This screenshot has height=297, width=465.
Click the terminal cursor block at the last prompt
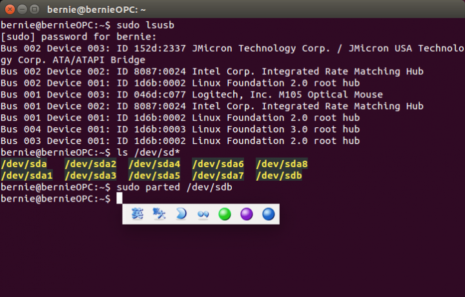coord(119,198)
